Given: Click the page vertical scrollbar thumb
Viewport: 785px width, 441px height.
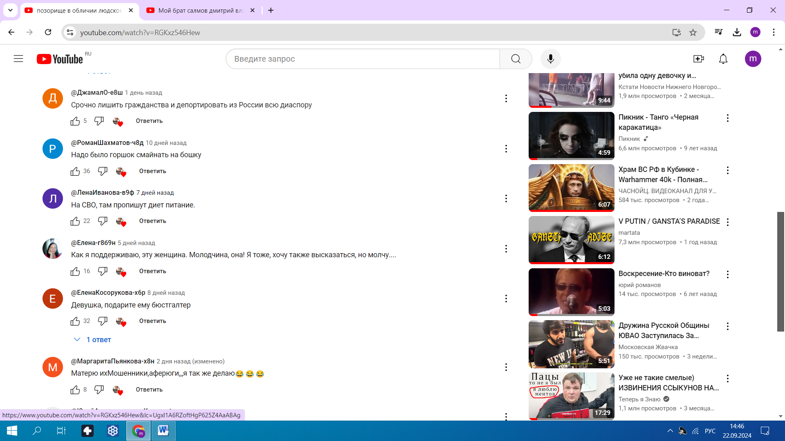Looking at the screenshot, I should click(x=781, y=271).
